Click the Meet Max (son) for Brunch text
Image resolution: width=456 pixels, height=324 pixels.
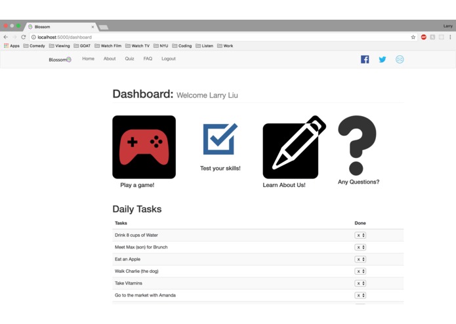coord(141,247)
